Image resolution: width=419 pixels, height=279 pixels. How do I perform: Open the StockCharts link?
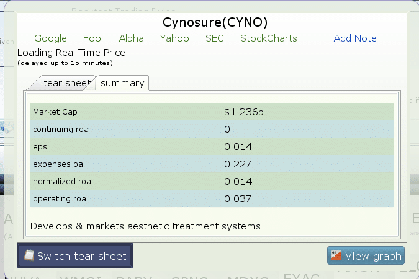269,38
